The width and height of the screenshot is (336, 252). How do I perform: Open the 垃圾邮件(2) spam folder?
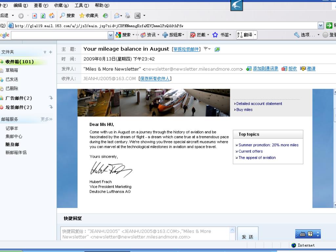[18, 107]
